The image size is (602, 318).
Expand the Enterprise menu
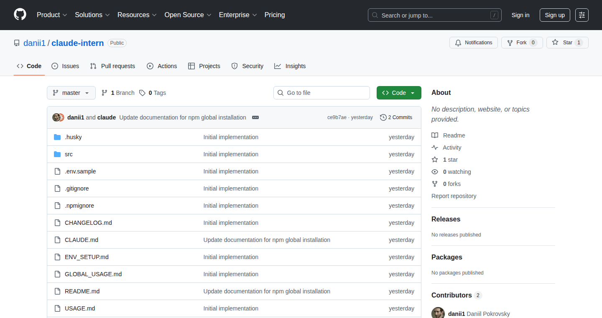click(238, 15)
